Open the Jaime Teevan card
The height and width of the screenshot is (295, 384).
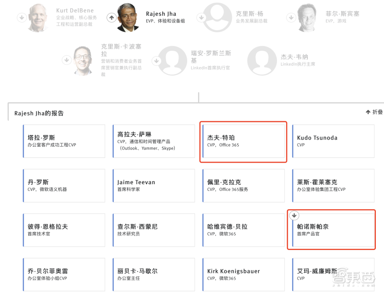(x=154, y=186)
